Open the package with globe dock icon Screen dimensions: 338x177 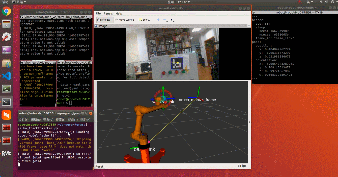coord(6,63)
